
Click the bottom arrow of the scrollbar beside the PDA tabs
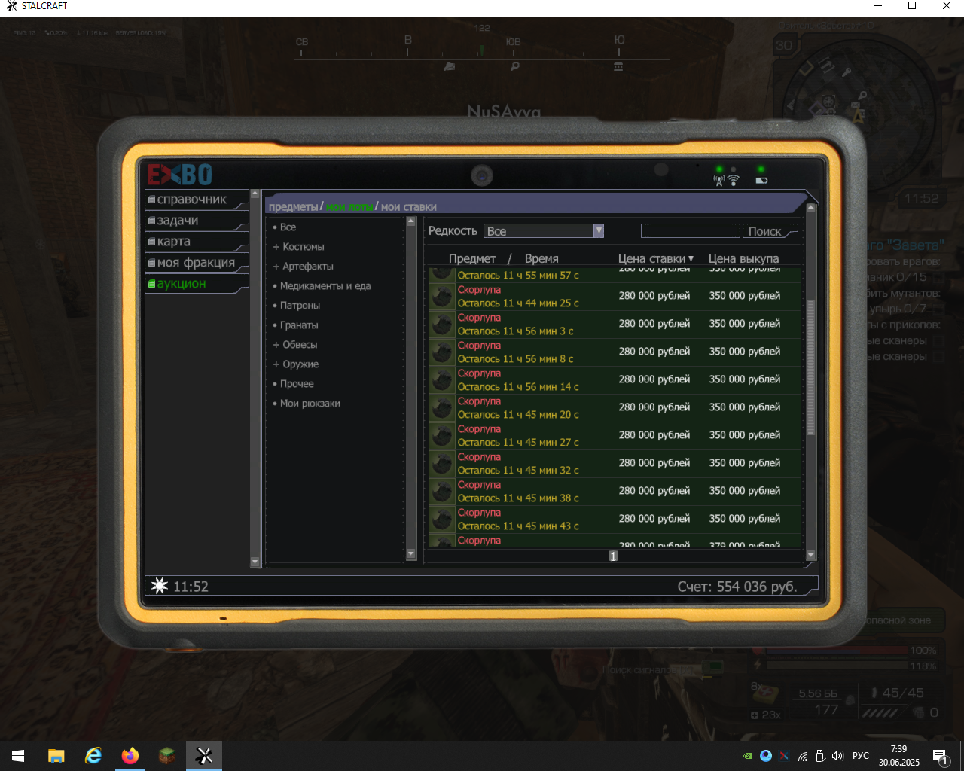255,562
